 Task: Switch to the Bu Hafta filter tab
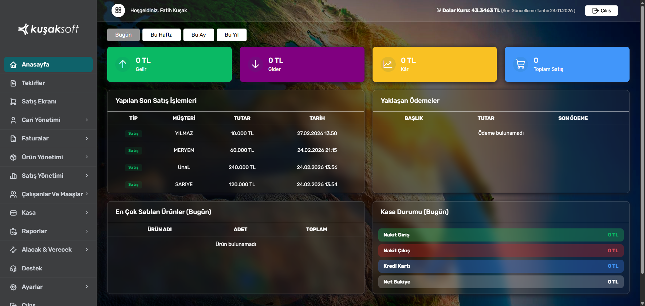coord(161,35)
